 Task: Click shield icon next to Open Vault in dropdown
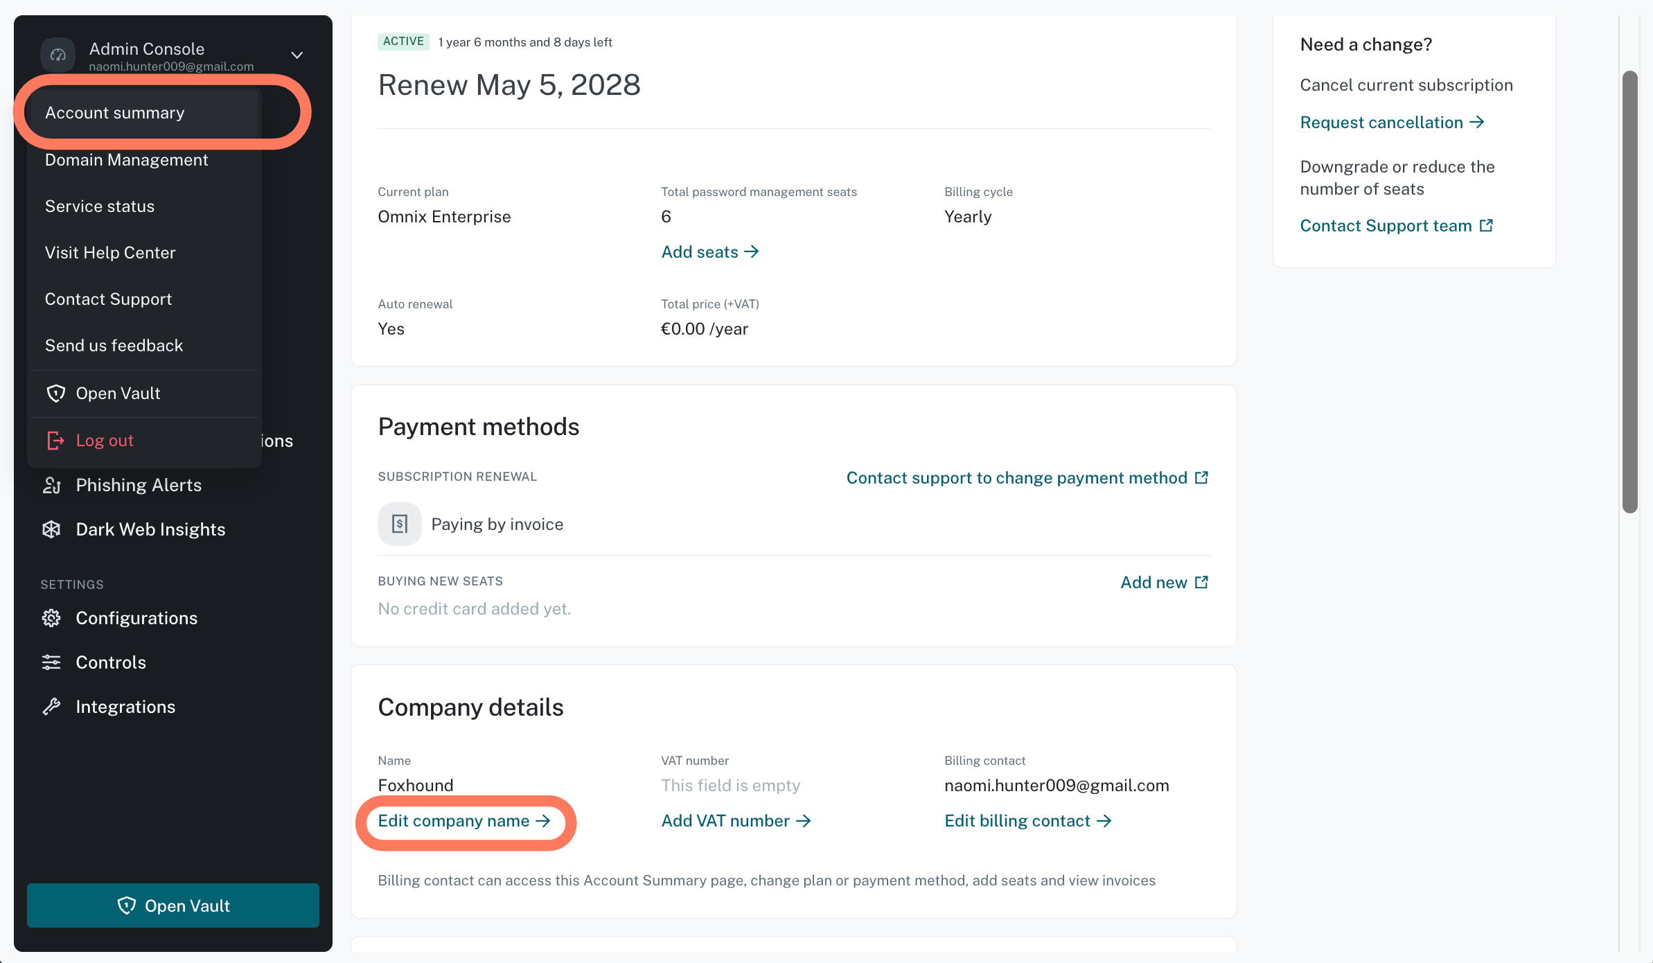(55, 394)
